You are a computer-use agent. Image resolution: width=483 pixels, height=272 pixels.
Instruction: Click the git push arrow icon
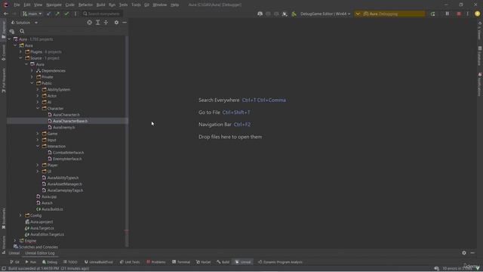57,14
